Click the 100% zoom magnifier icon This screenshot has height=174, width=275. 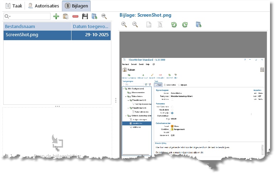pyautogui.click(x=104, y=16)
